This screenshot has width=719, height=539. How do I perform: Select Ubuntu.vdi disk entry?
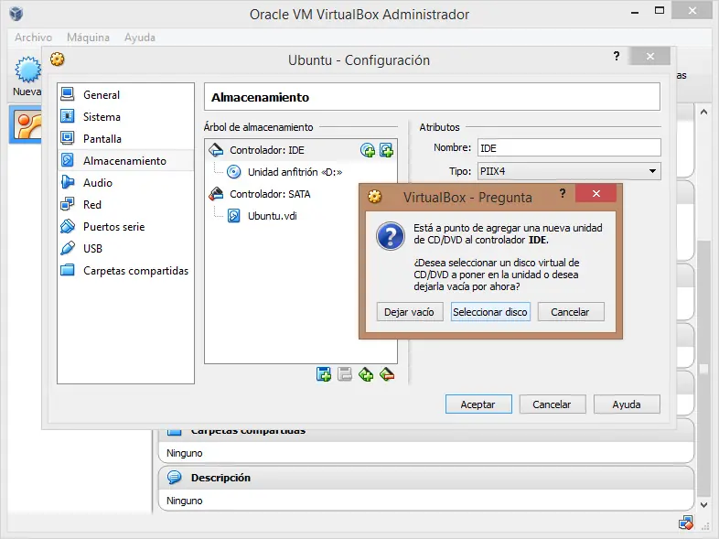coord(273,216)
